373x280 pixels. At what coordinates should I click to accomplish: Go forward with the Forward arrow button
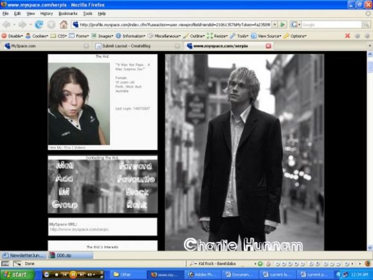click(x=23, y=24)
